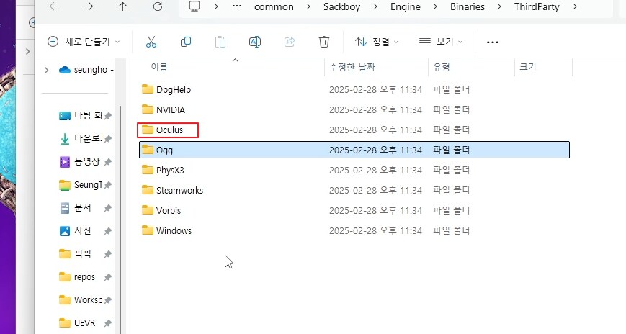Click the Paste clipboard icon

220,42
